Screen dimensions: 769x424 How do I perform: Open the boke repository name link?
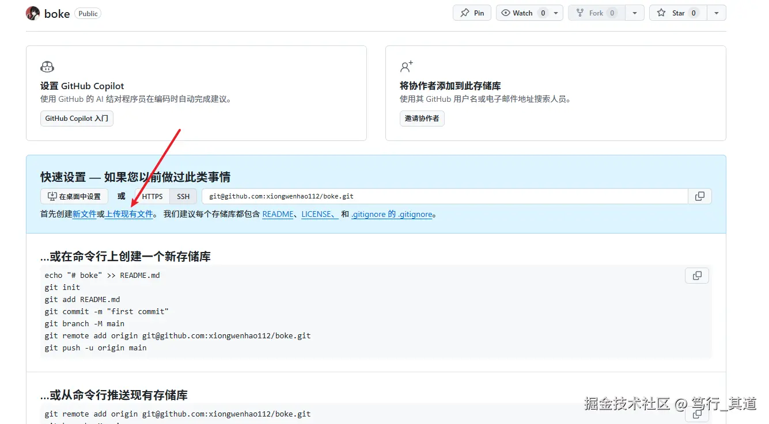[x=57, y=14]
